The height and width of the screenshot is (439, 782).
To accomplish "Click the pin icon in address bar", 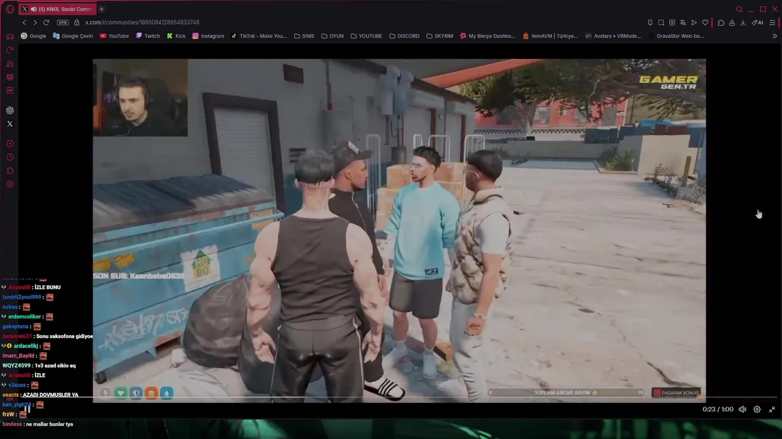I will point(650,23).
